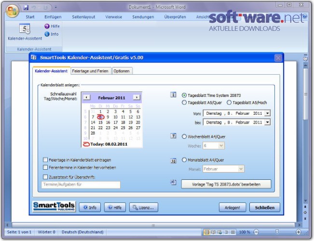Select February 15 in the calendar
Viewport: 314px width, 241px height.
[x=100, y=122]
